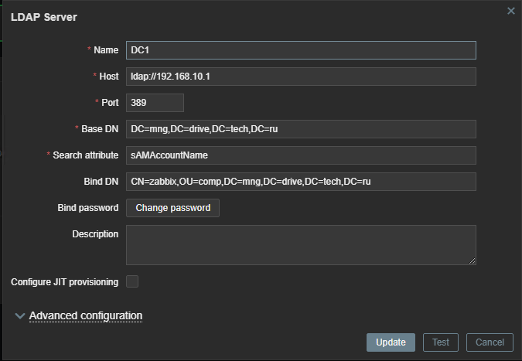This screenshot has height=361, width=522.
Task: Click the Port field showing 389
Action: 155,103
